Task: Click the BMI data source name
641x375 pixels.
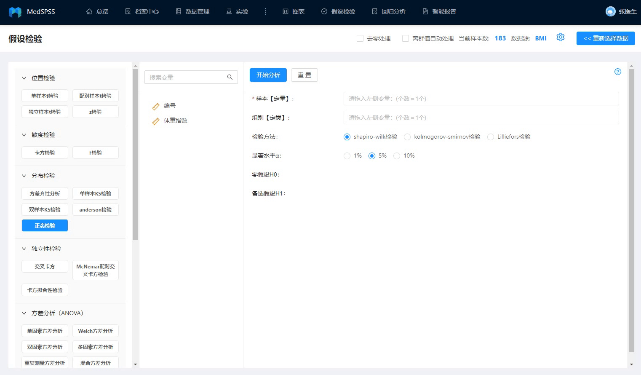Action: (x=541, y=38)
